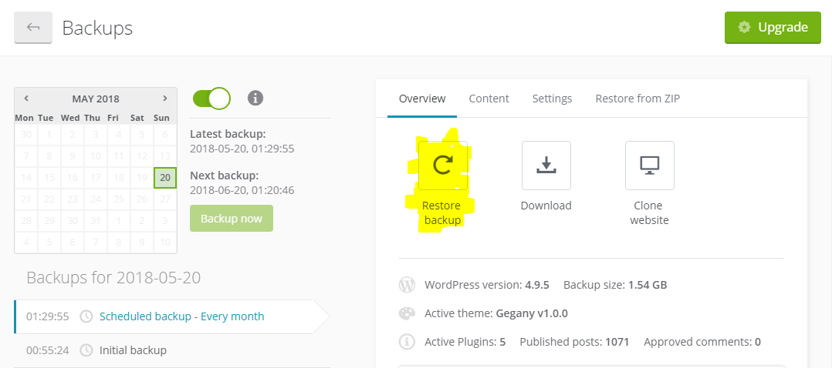Screen dimensions: 832x368
Task: Select the Initial backup entry
Action: coord(133,350)
